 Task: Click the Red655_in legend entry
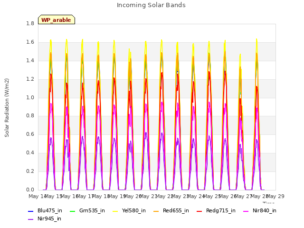click(x=171, y=210)
